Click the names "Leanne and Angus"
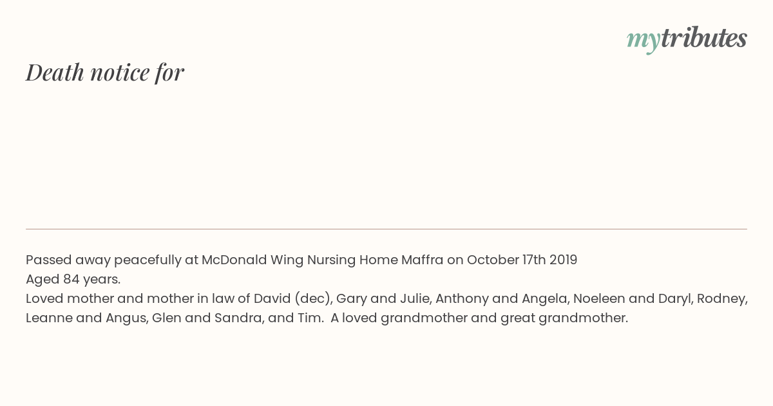This screenshot has width=773, height=406. click(x=85, y=318)
